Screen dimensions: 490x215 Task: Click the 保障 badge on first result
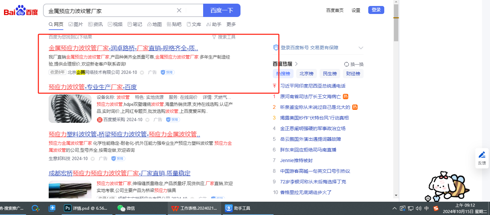[x=167, y=72]
